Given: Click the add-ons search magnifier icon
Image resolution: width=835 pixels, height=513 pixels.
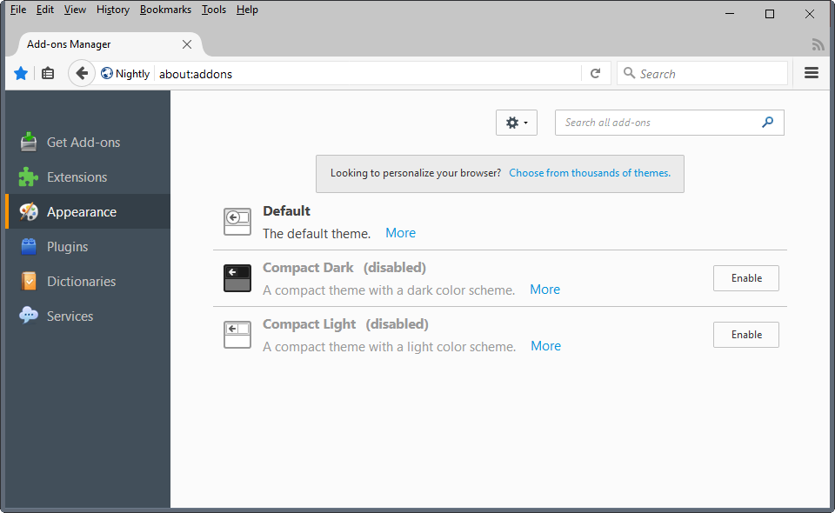Looking at the screenshot, I should click(x=767, y=123).
